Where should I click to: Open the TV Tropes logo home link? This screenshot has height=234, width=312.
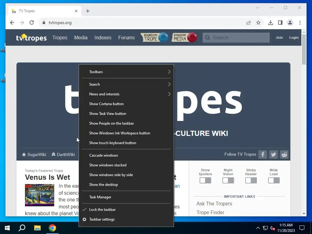[31, 37]
